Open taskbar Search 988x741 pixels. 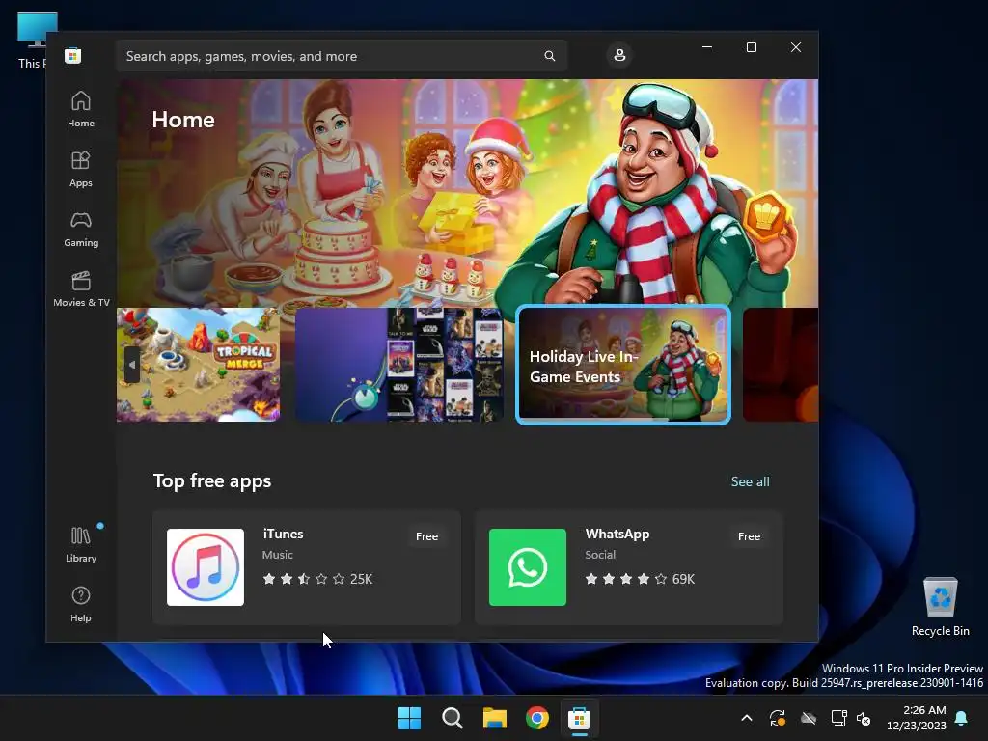(452, 718)
